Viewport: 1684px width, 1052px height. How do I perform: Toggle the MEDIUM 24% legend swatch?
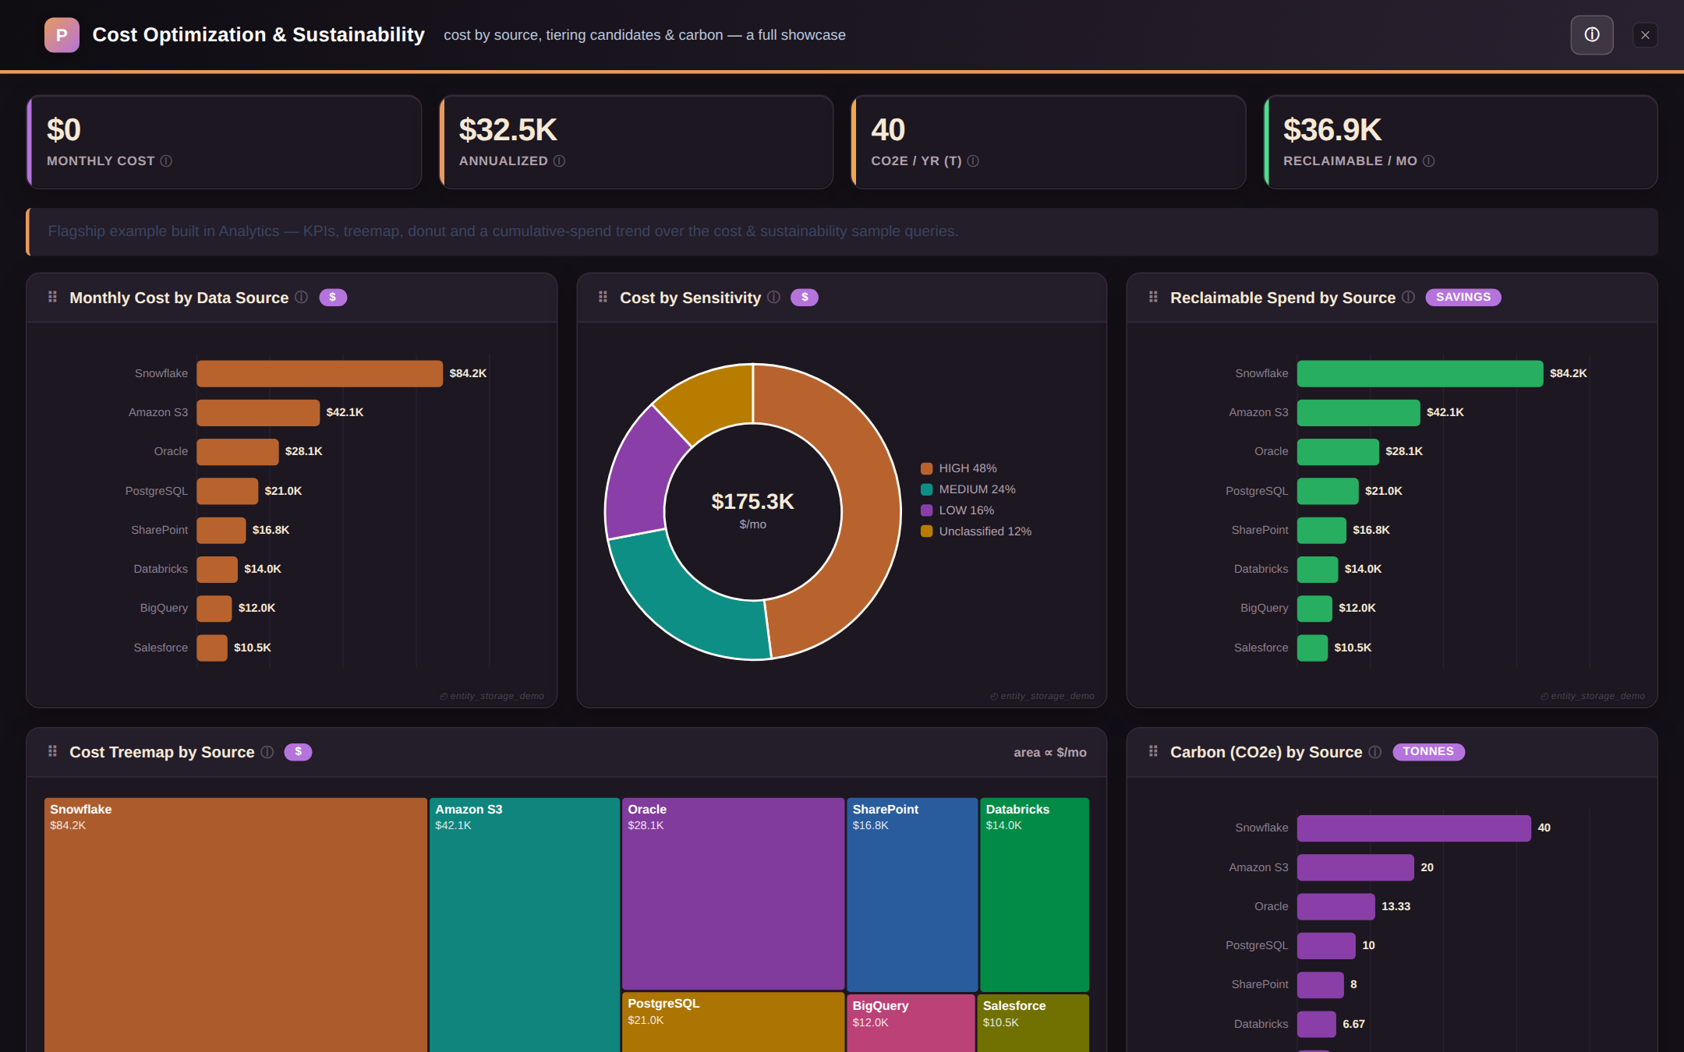927,489
